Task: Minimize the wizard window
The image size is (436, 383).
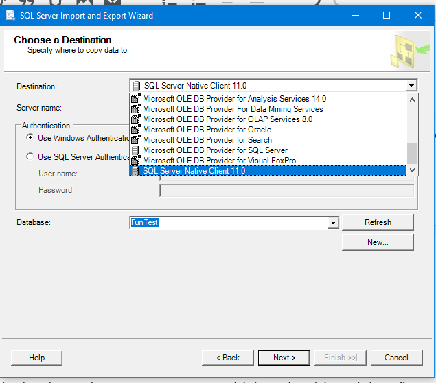Action: coord(356,15)
